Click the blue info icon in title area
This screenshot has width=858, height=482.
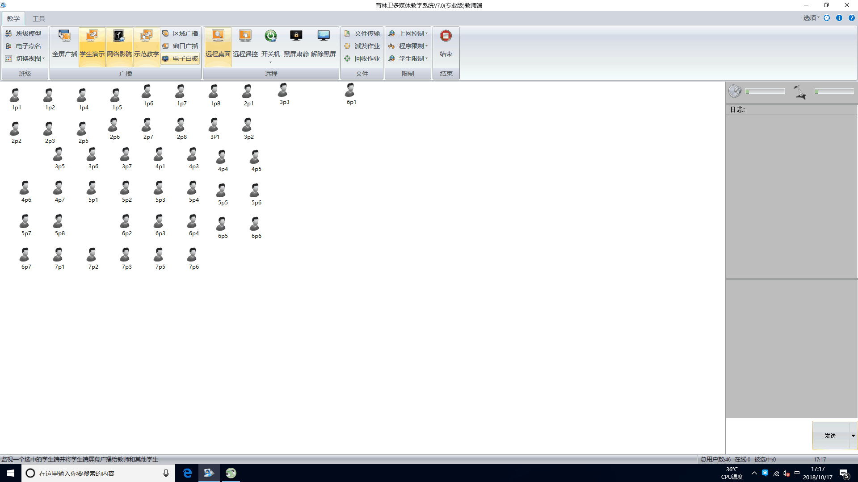[839, 18]
